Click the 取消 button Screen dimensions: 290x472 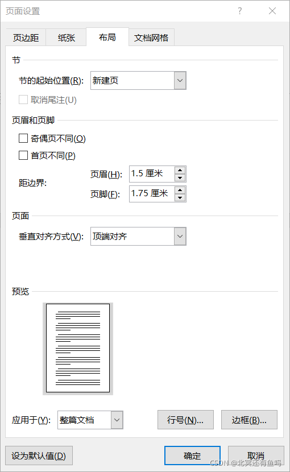pyautogui.click(x=256, y=456)
